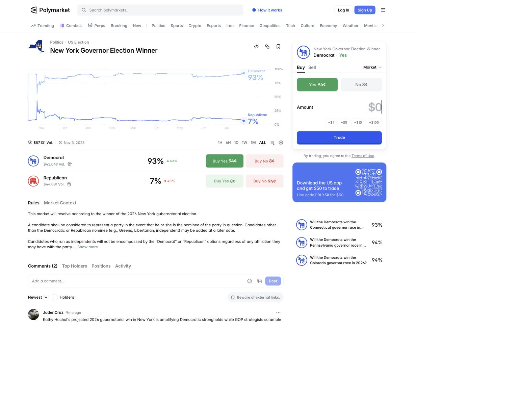Click the Polymarket logo
Screen dimensions: 521x402
[x=50, y=10]
